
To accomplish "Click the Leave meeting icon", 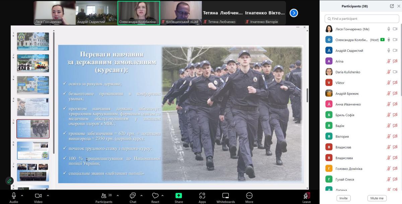I will tap(306, 196).
